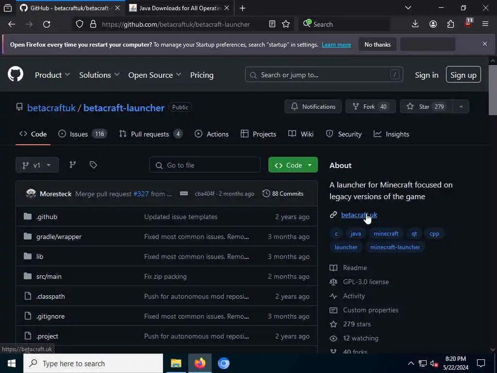Open the Learn more link
This screenshot has width=497, height=373.
tap(336, 45)
